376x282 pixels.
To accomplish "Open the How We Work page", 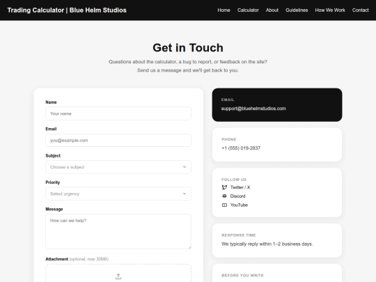I will [x=330, y=10].
